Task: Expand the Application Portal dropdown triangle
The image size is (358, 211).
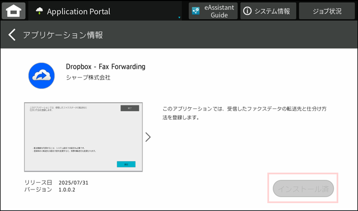Action: 179,17
